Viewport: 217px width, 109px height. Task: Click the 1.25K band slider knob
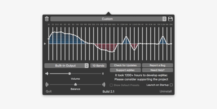point(122,44)
